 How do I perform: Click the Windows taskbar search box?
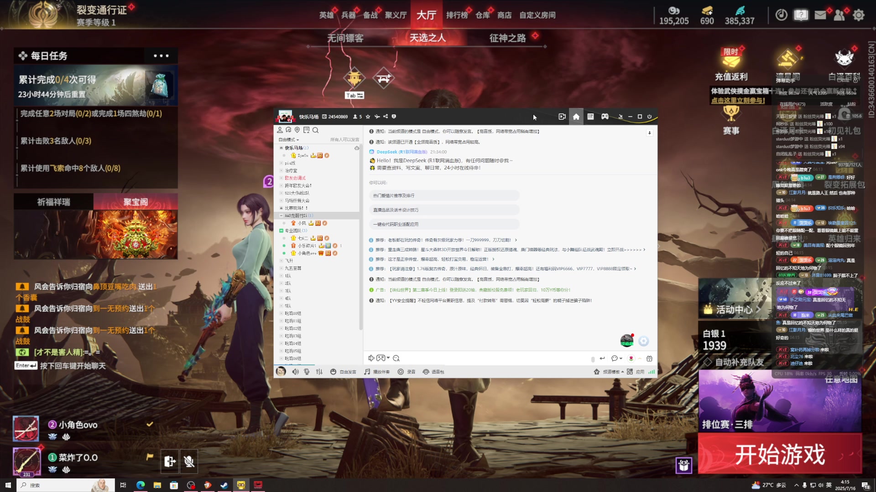click(x=66, y=485)
